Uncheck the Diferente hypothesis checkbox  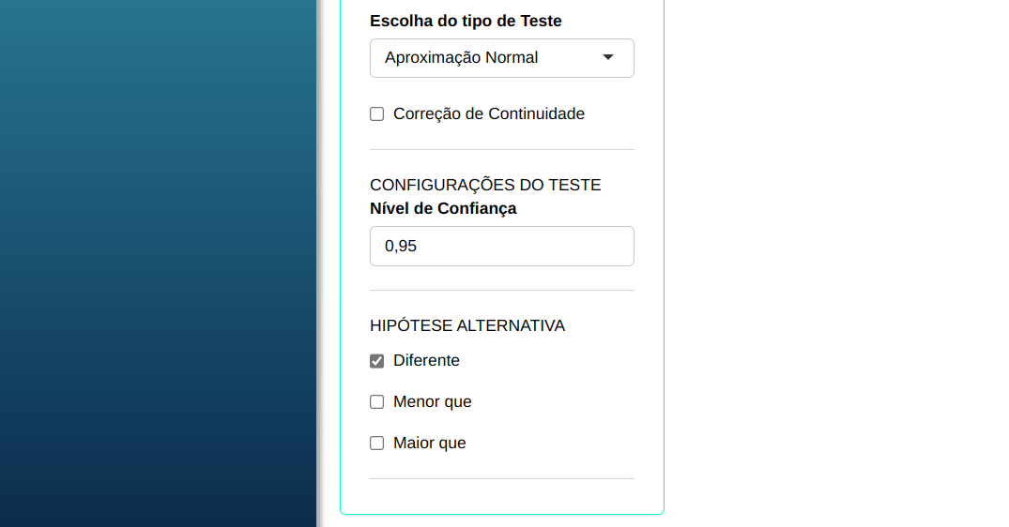point(377,361)
